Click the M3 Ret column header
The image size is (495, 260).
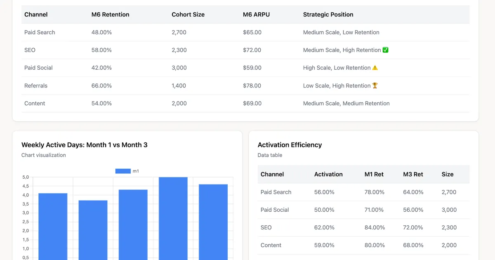point(413,174)
